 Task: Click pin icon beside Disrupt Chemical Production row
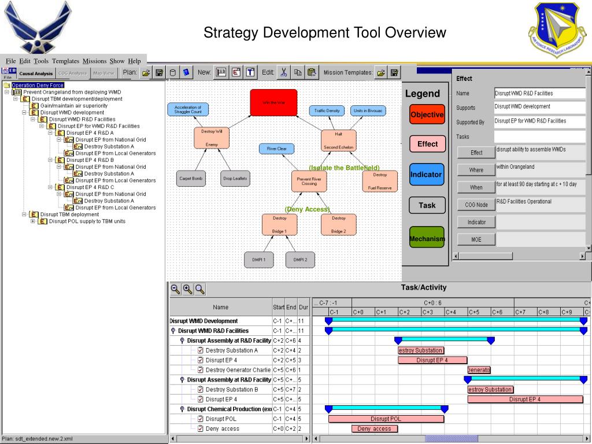pyautogui.click(x=182, y=409)
